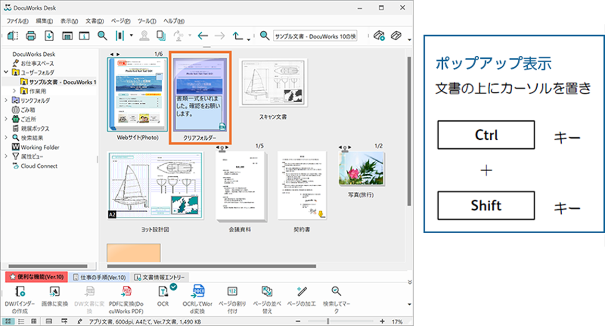Open the dropdown arrow beside the binder split icon
The width and height of the screenshot is (605, 326).
[x=131, y=36]
